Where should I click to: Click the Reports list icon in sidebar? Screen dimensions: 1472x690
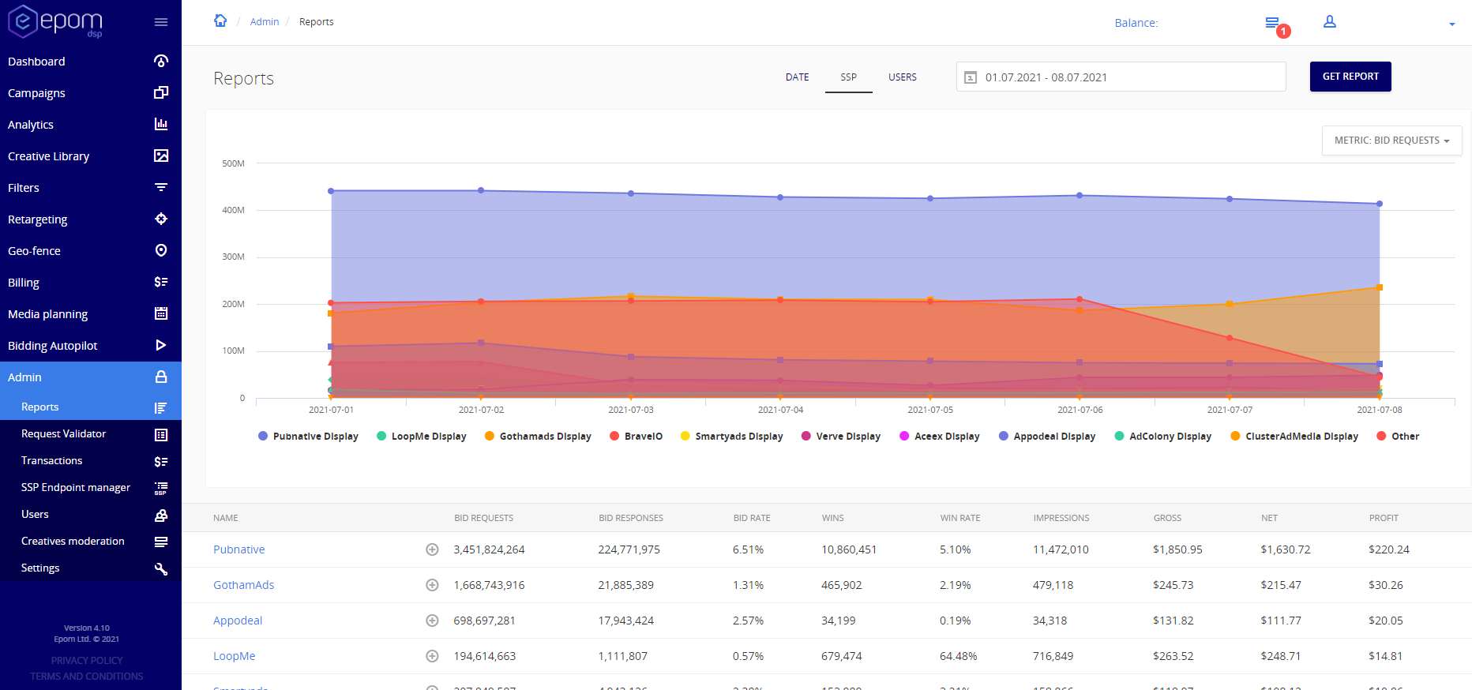[161, 407]
